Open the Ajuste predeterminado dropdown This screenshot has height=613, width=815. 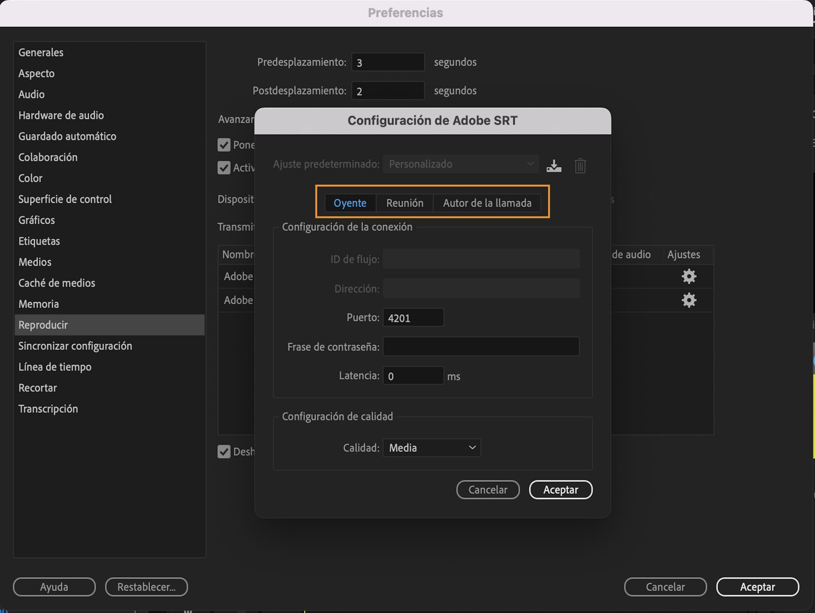pos(461,164)
